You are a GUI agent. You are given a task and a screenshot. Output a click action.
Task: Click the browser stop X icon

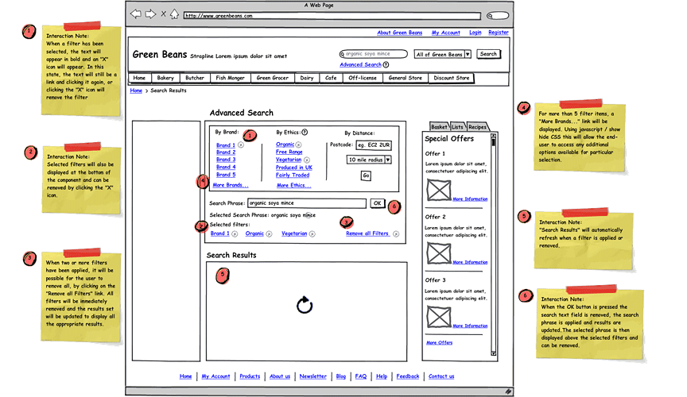coord(163,14)
